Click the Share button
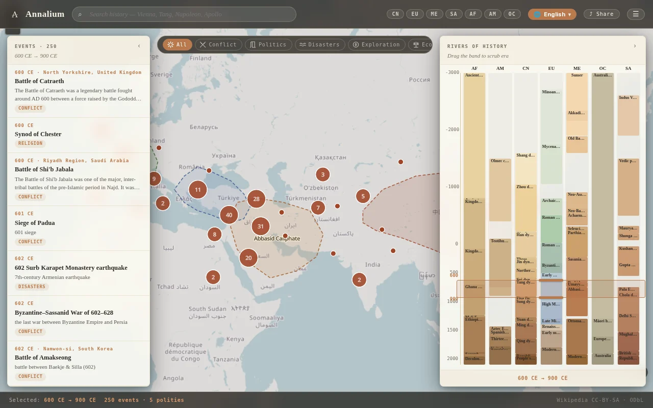This screenshot has width=653, height=408. [x=601, y=14]
